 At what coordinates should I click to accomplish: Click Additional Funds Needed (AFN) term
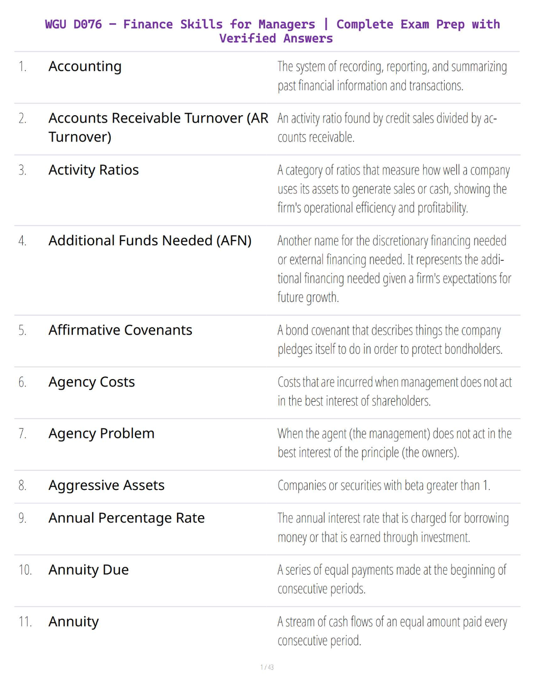tap(150, 241)
